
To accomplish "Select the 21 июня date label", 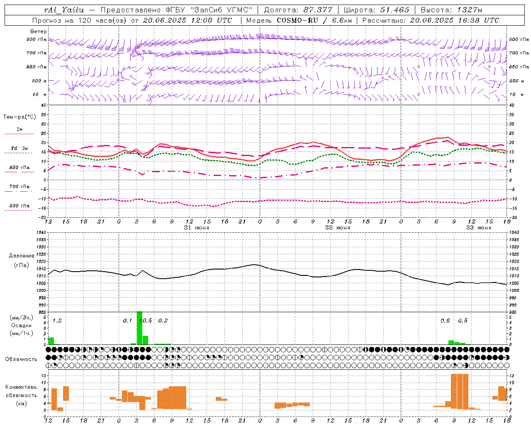I will 197,228.
